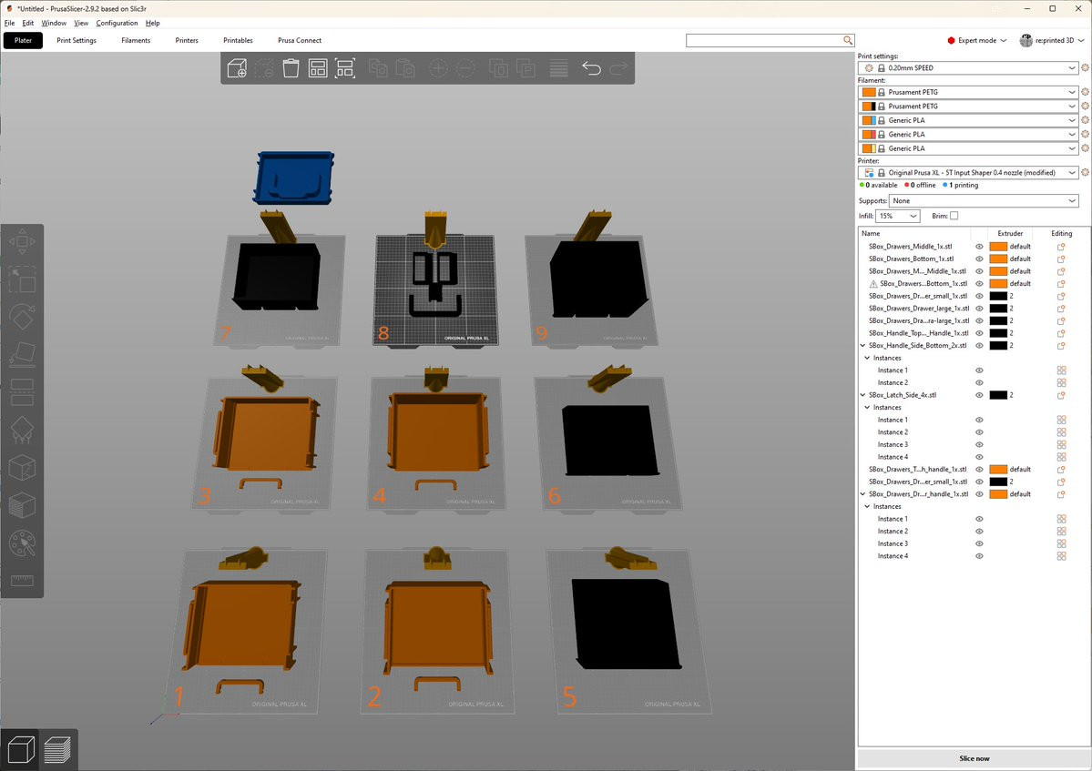The image size is (1092, 771).
Task: Click the Delete all trash icon
Action: [x=291, y=68]
